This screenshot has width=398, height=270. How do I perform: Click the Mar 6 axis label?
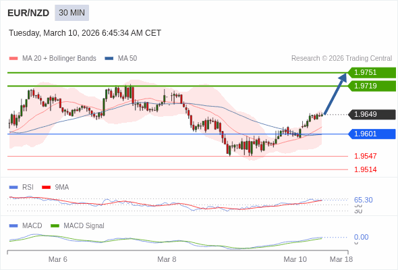57,259
